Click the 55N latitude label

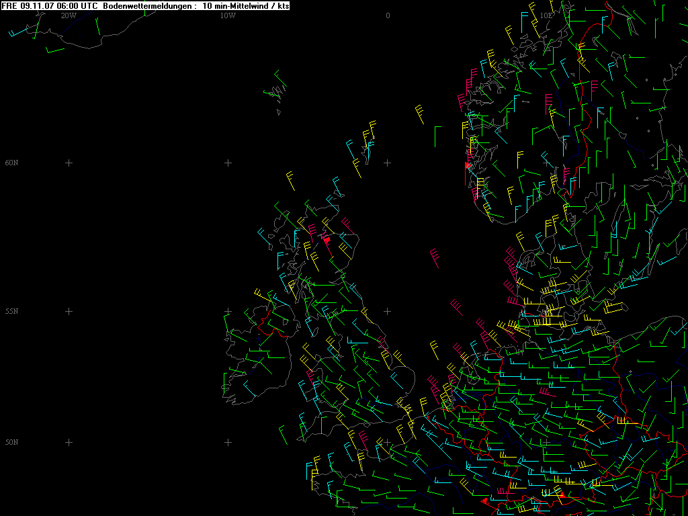(x=11, y=311)
